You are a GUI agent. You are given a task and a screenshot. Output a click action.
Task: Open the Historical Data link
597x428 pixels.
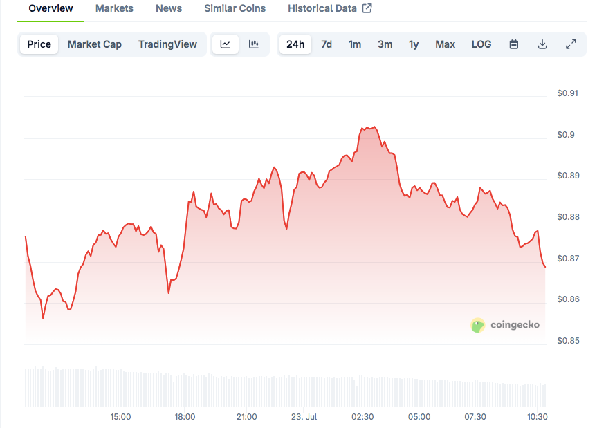click(330, 9)
